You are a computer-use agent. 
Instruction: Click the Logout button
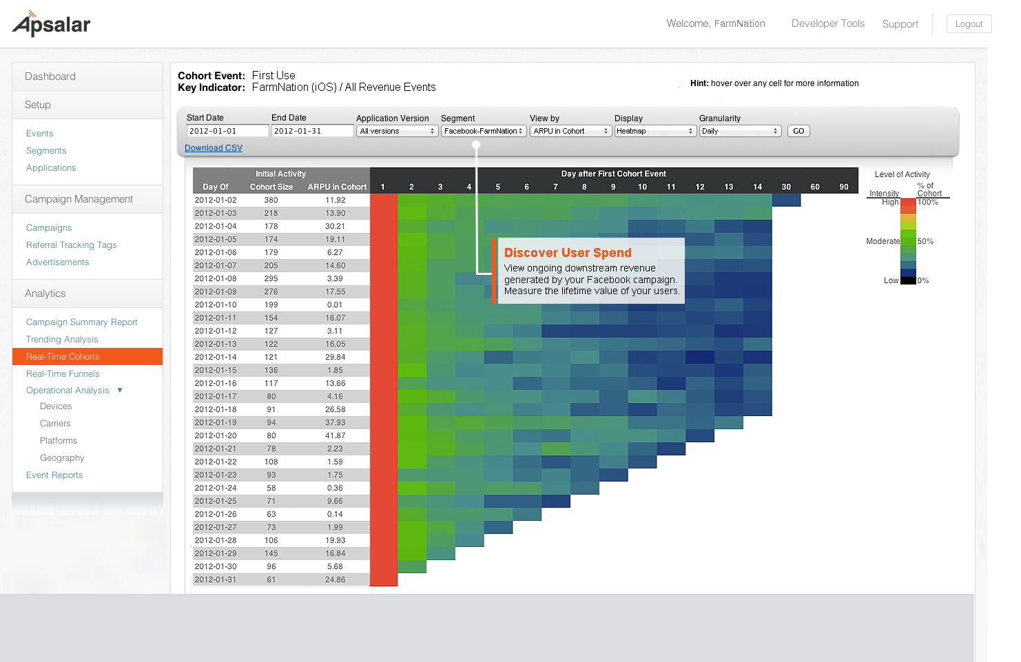point(969,23)
